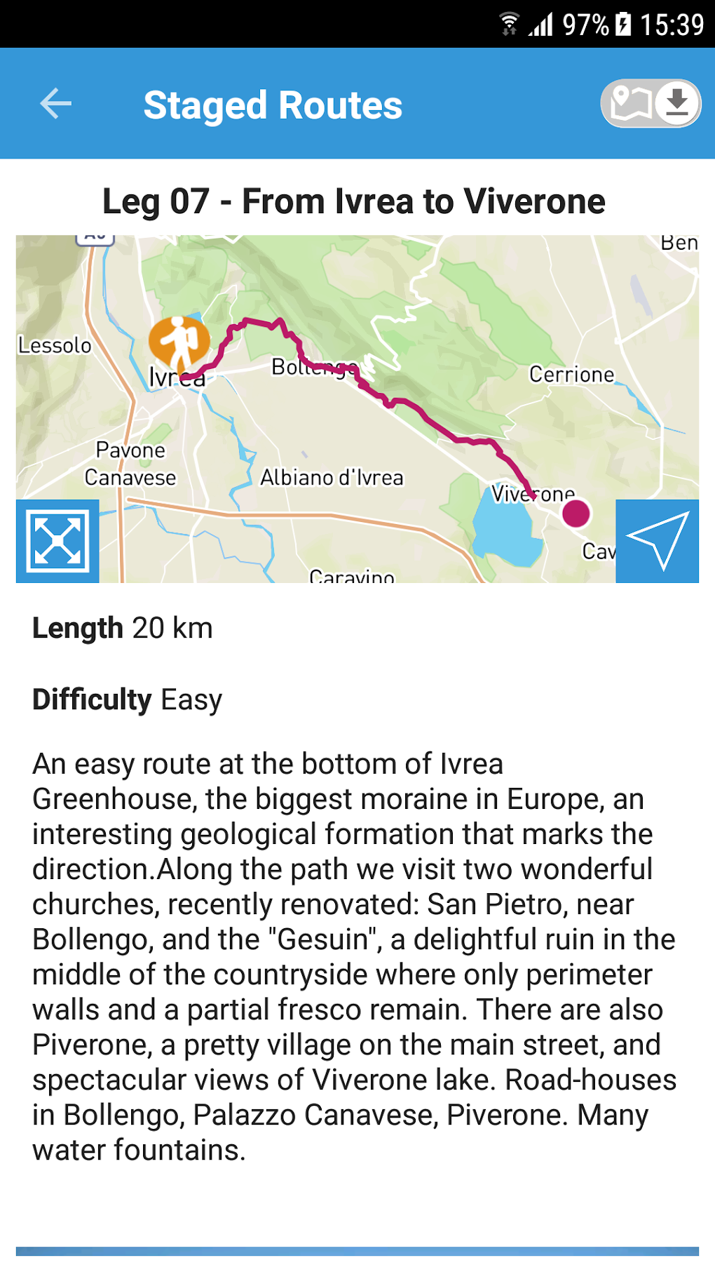Toggle the offline map download switch

coord(651,104)
